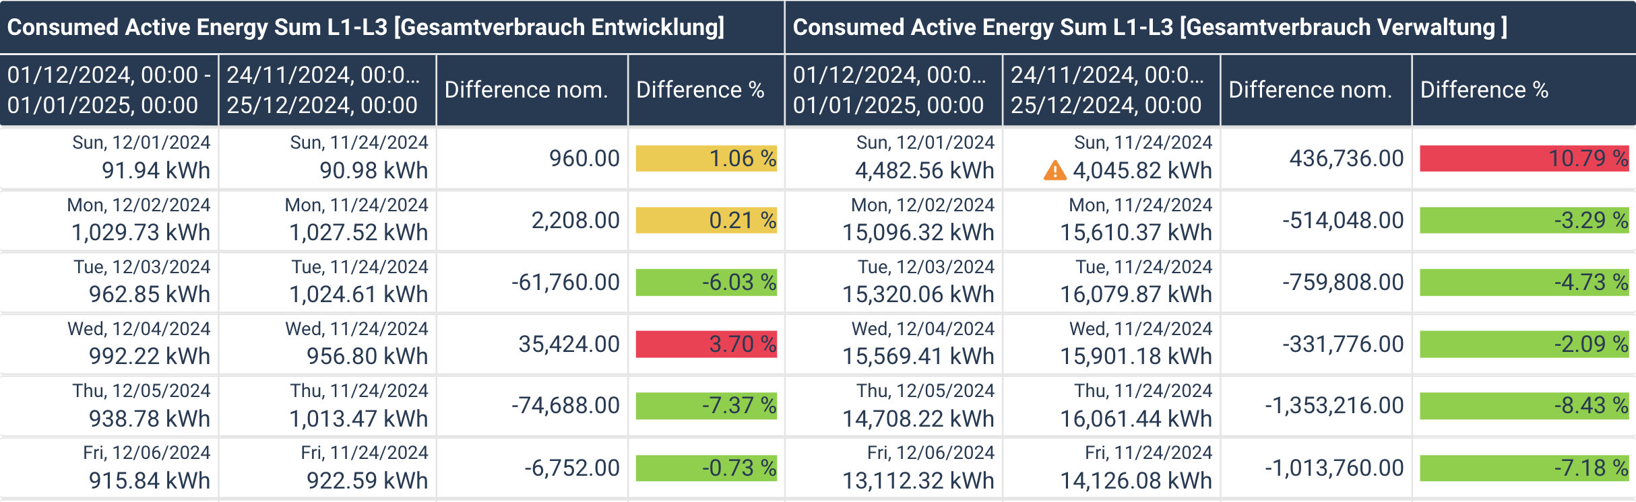Click the 922.59 kWh Friday cell

tap(367, 480)
